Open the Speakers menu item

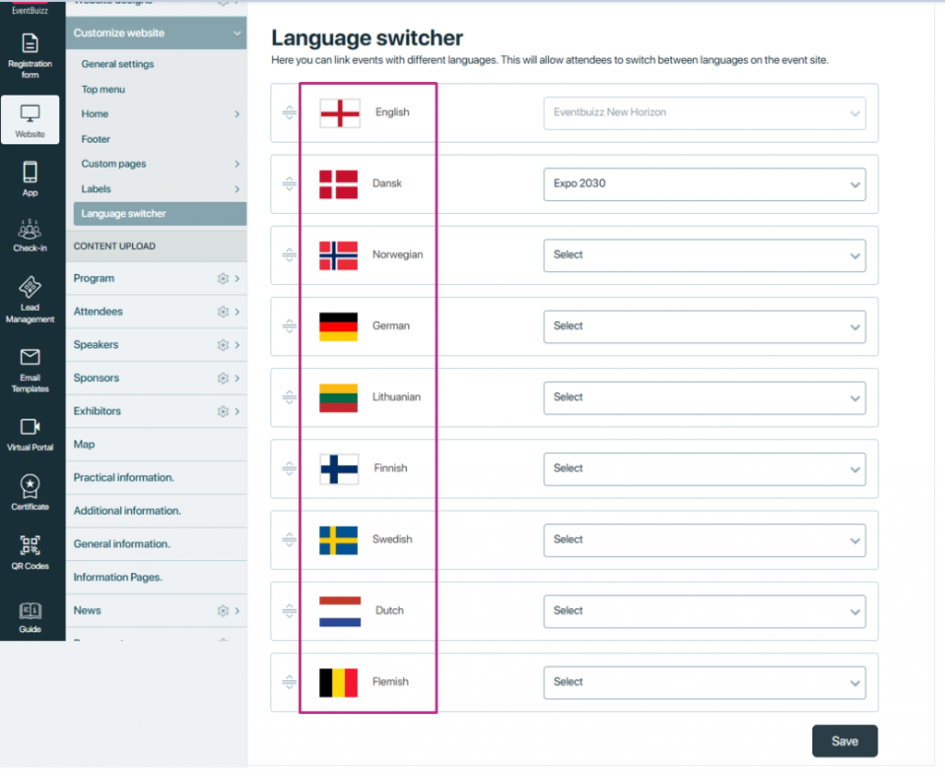click(96, 345)
